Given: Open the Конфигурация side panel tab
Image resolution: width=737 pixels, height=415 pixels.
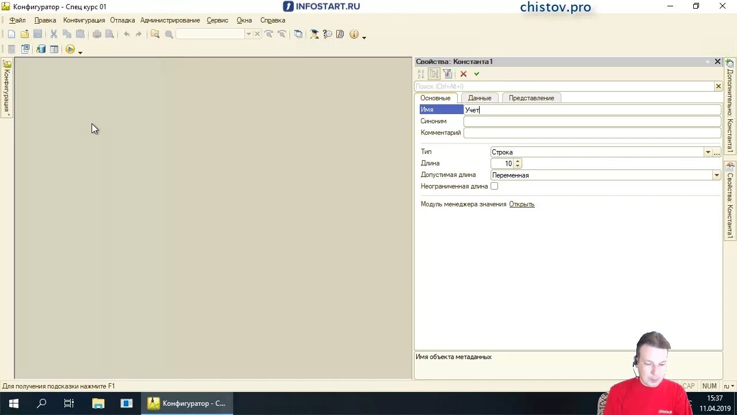Looking at the screenshot, I should [7, 88].
